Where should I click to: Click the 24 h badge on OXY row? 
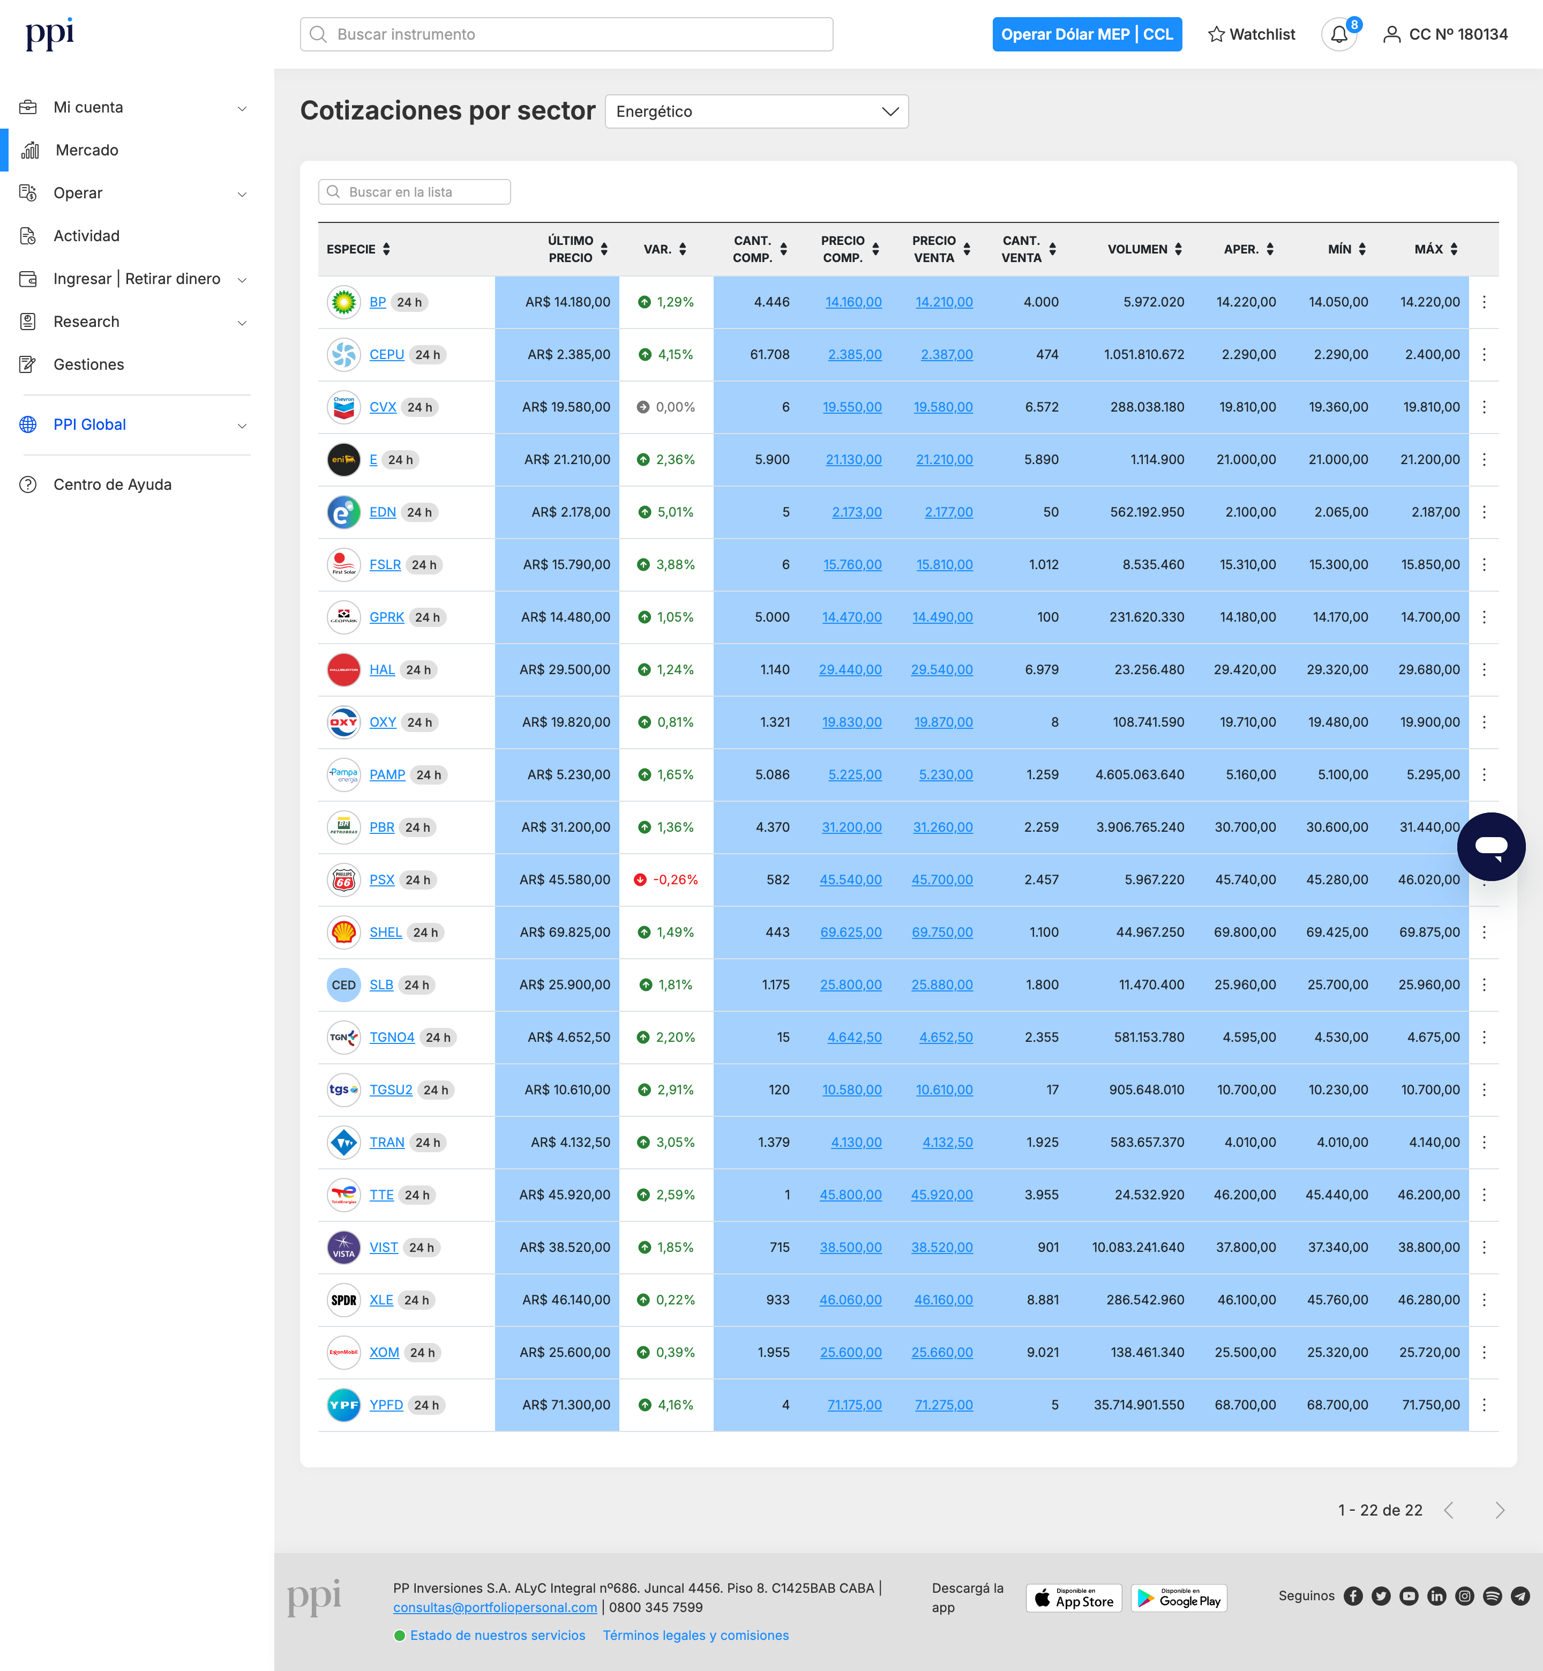(x=419, y=722)
